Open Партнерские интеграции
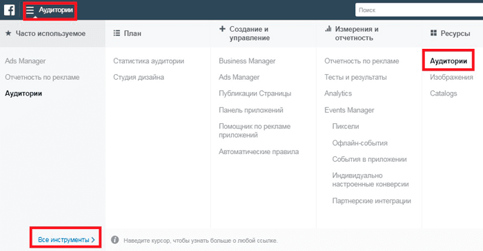Image resolution: width=483 pixels, height=251 pixels. [x=371, y=201]
